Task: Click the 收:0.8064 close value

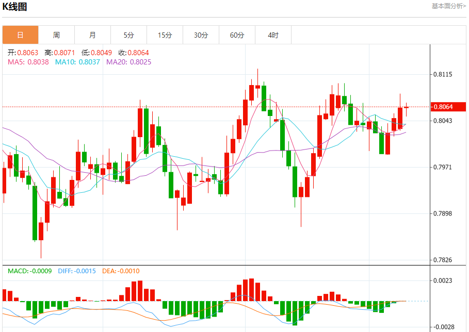Action: tap(134, 53)
